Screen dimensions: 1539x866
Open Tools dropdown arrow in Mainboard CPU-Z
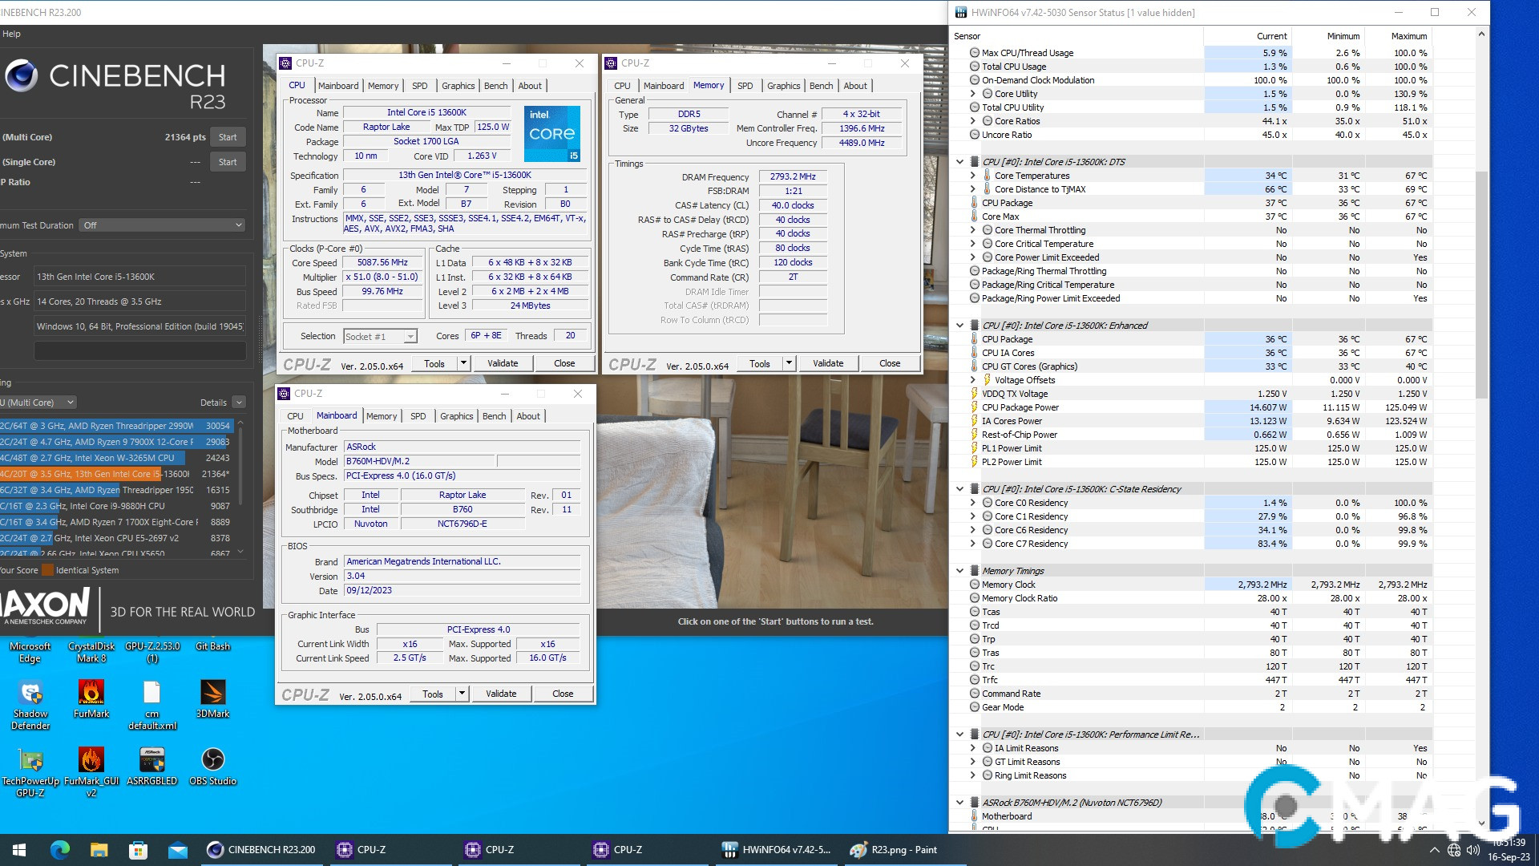pyautogui.click(x=463, y=694)
